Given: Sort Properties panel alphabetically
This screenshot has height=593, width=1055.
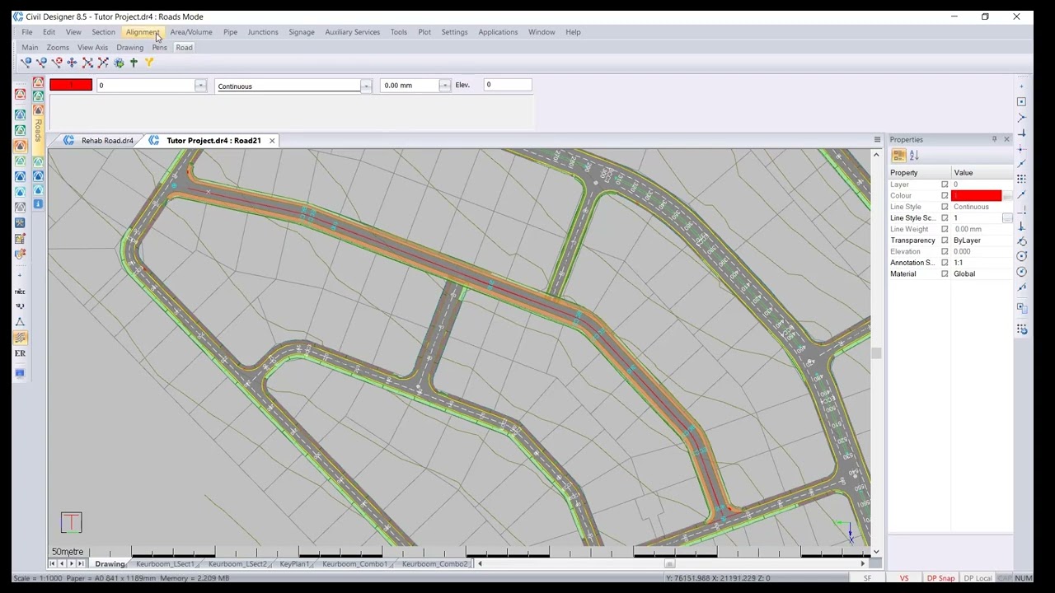Looking at the screenshot, I should coord(914,156).
